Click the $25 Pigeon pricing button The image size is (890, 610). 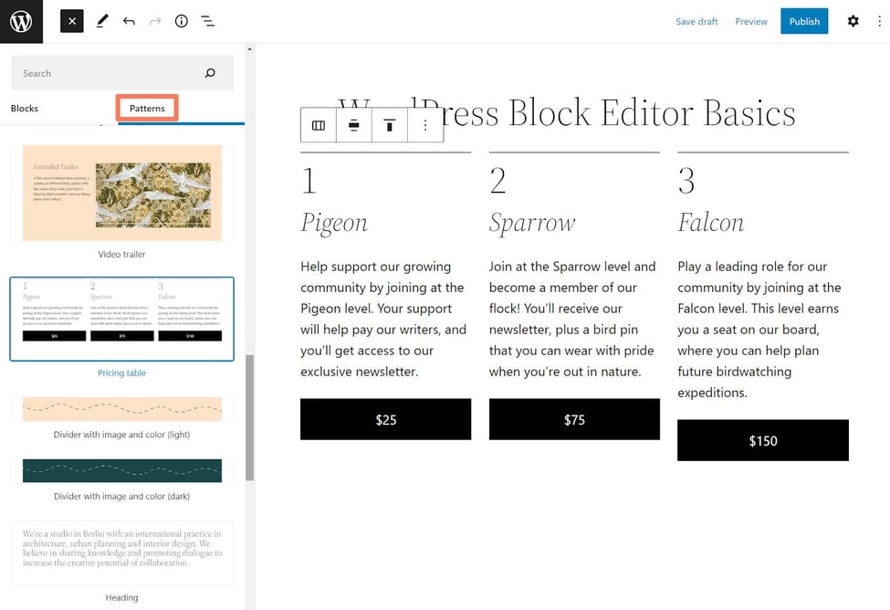[385, 420]
